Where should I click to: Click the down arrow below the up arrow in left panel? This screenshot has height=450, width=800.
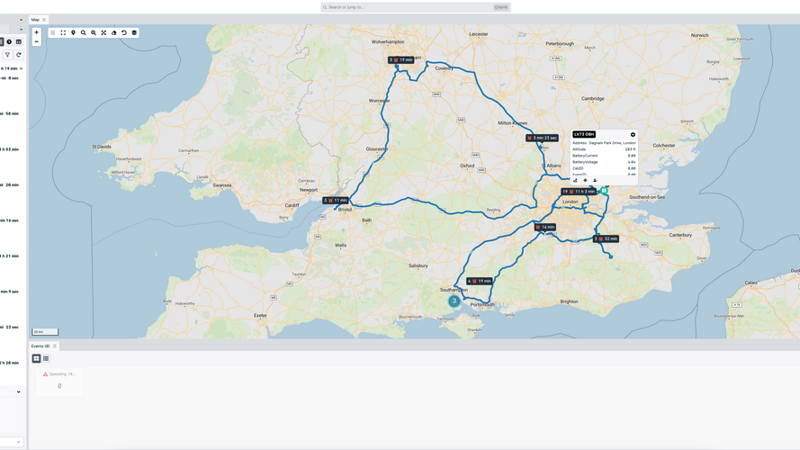[21, 30]
